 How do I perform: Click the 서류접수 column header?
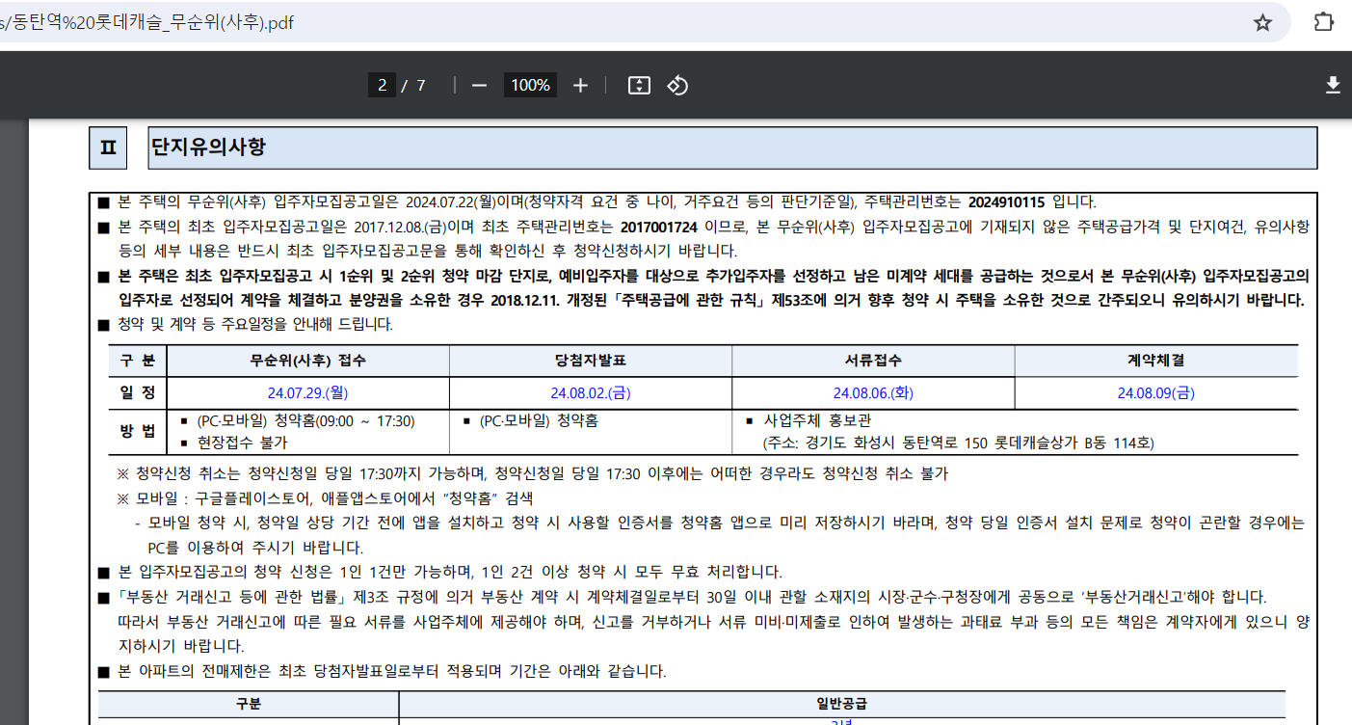click(873, 361)
